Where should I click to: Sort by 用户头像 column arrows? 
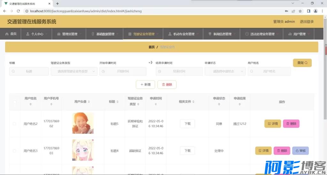[89, 102]
